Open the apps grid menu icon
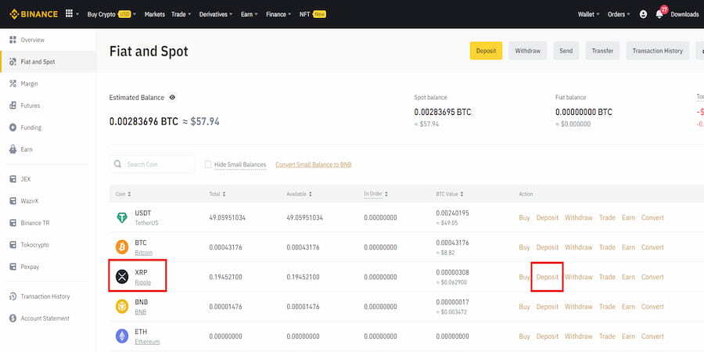The height and width of the screenshot is (352, 704). (x=69, y=14)
